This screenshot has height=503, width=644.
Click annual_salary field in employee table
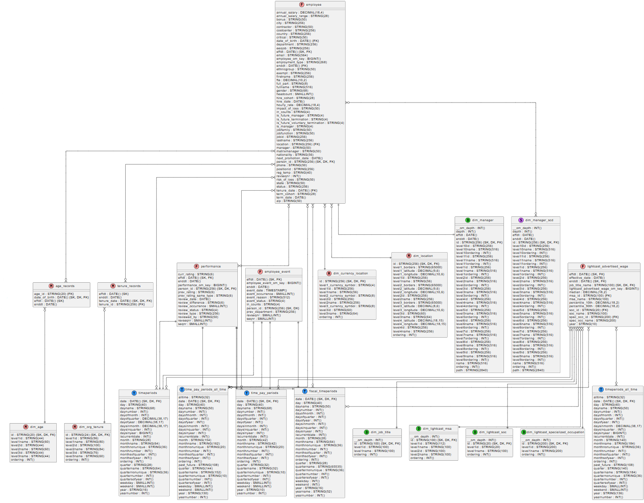(x=287, y=13)
